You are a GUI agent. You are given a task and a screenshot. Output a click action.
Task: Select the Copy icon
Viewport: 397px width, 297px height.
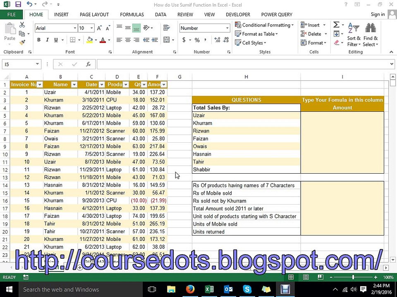click(22, 33)
